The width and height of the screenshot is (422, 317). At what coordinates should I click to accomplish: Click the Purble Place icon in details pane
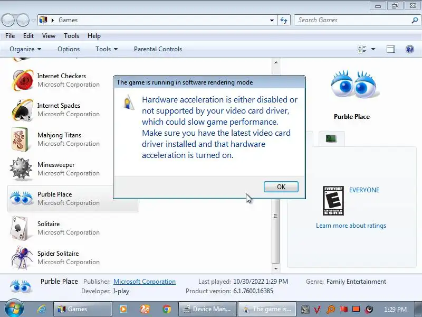21,286
